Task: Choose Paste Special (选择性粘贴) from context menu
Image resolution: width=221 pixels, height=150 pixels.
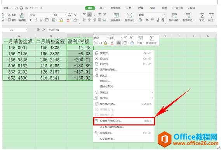Action: [124, 70]
